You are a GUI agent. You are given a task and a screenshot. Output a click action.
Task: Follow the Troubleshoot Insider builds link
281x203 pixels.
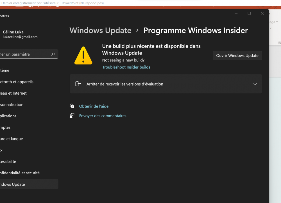pyautogui.click(x=126, y=67)
